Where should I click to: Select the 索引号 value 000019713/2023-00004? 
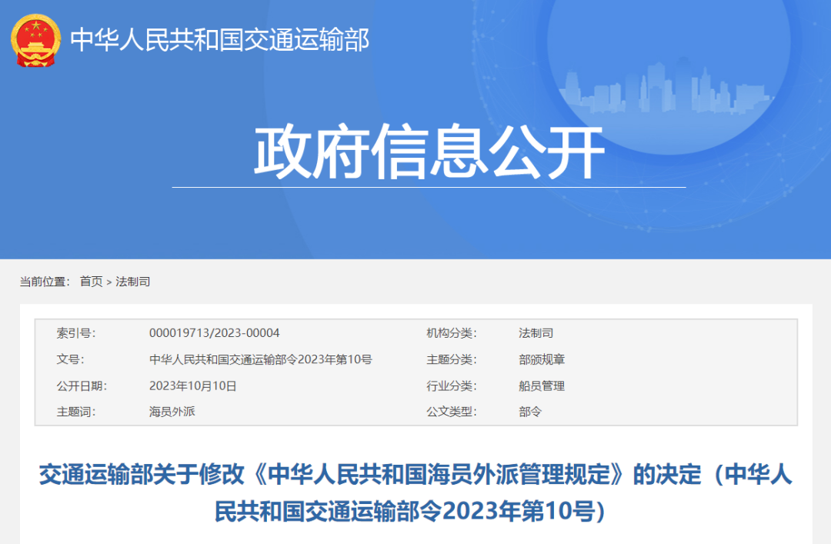point(215,333)
